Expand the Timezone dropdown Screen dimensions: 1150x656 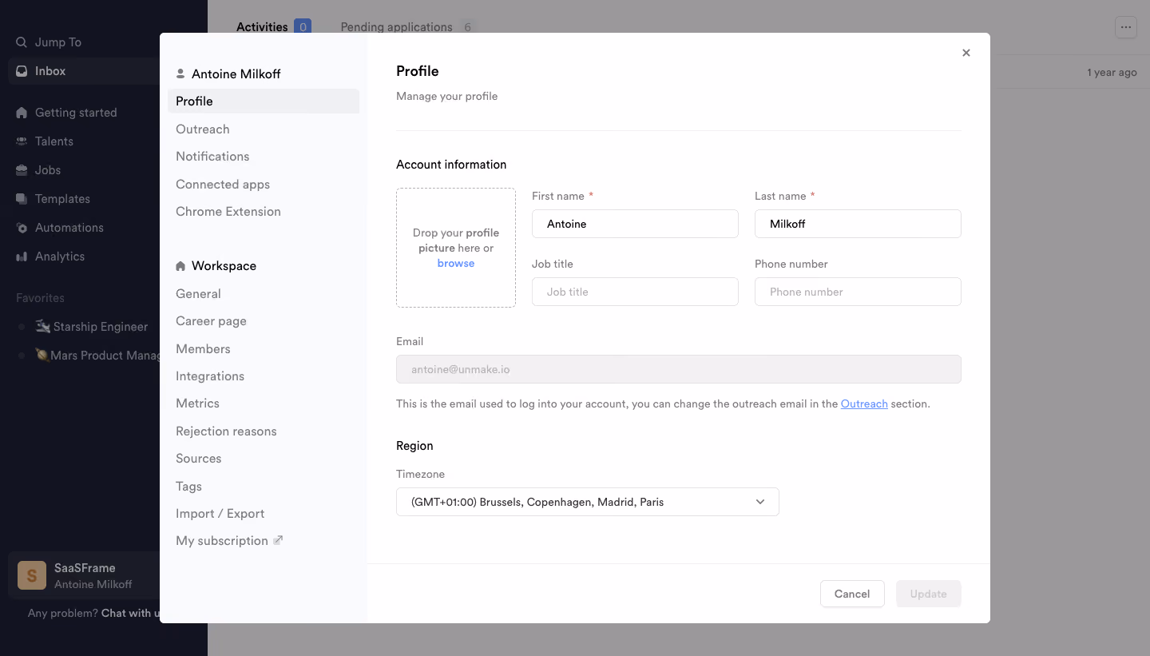point(587,502)
